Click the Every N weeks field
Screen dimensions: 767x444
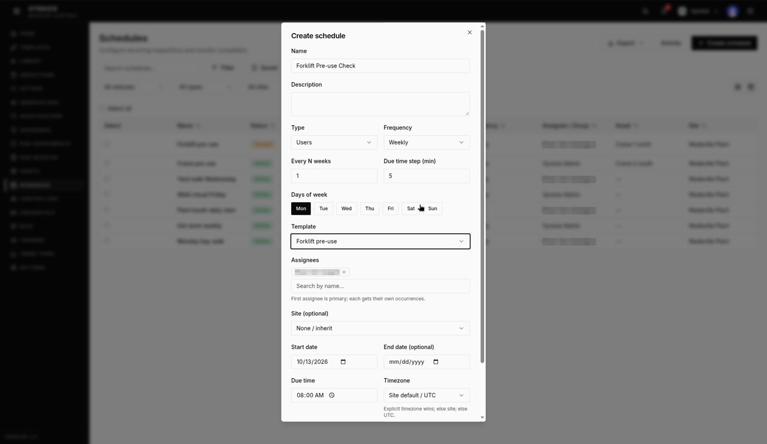click(x=334, y=176)
